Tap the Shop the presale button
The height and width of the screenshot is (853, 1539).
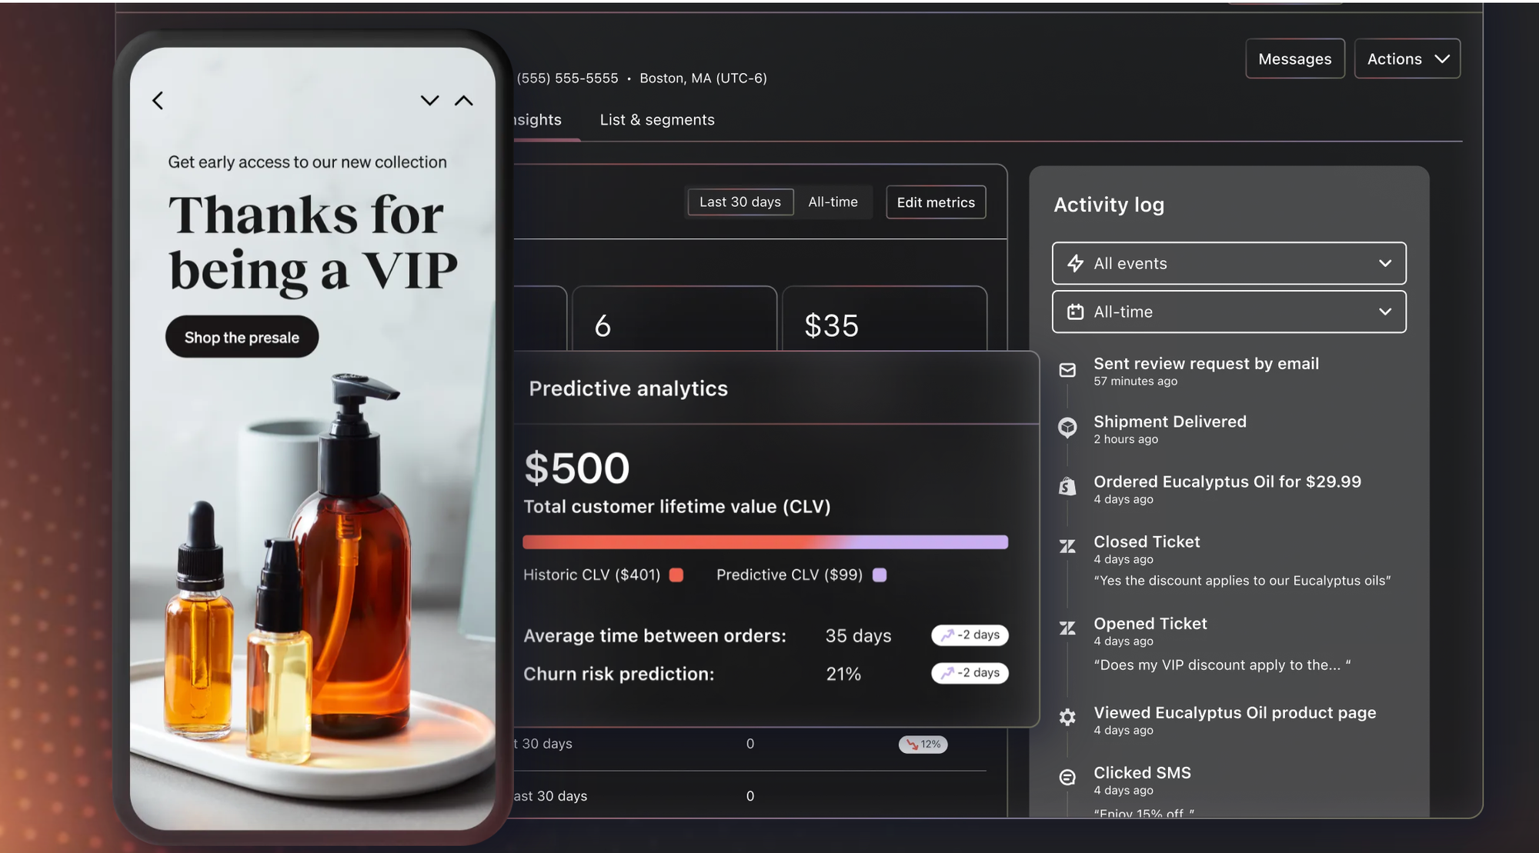point(242,337)
